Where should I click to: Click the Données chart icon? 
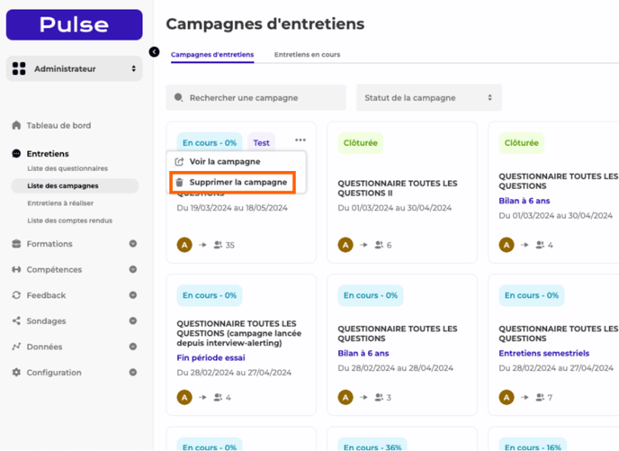(x=16, y=347)
